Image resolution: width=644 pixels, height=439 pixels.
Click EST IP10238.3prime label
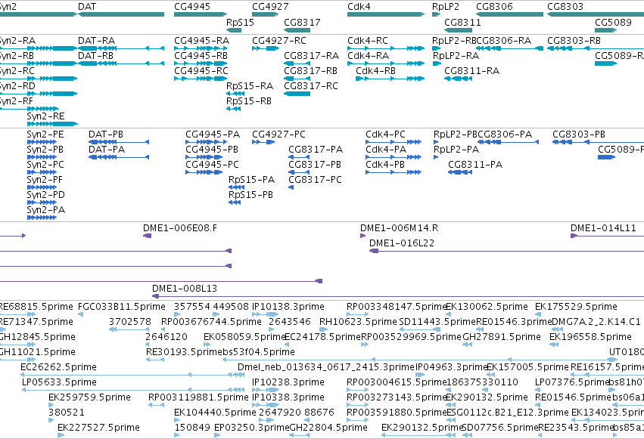point(288,382)
